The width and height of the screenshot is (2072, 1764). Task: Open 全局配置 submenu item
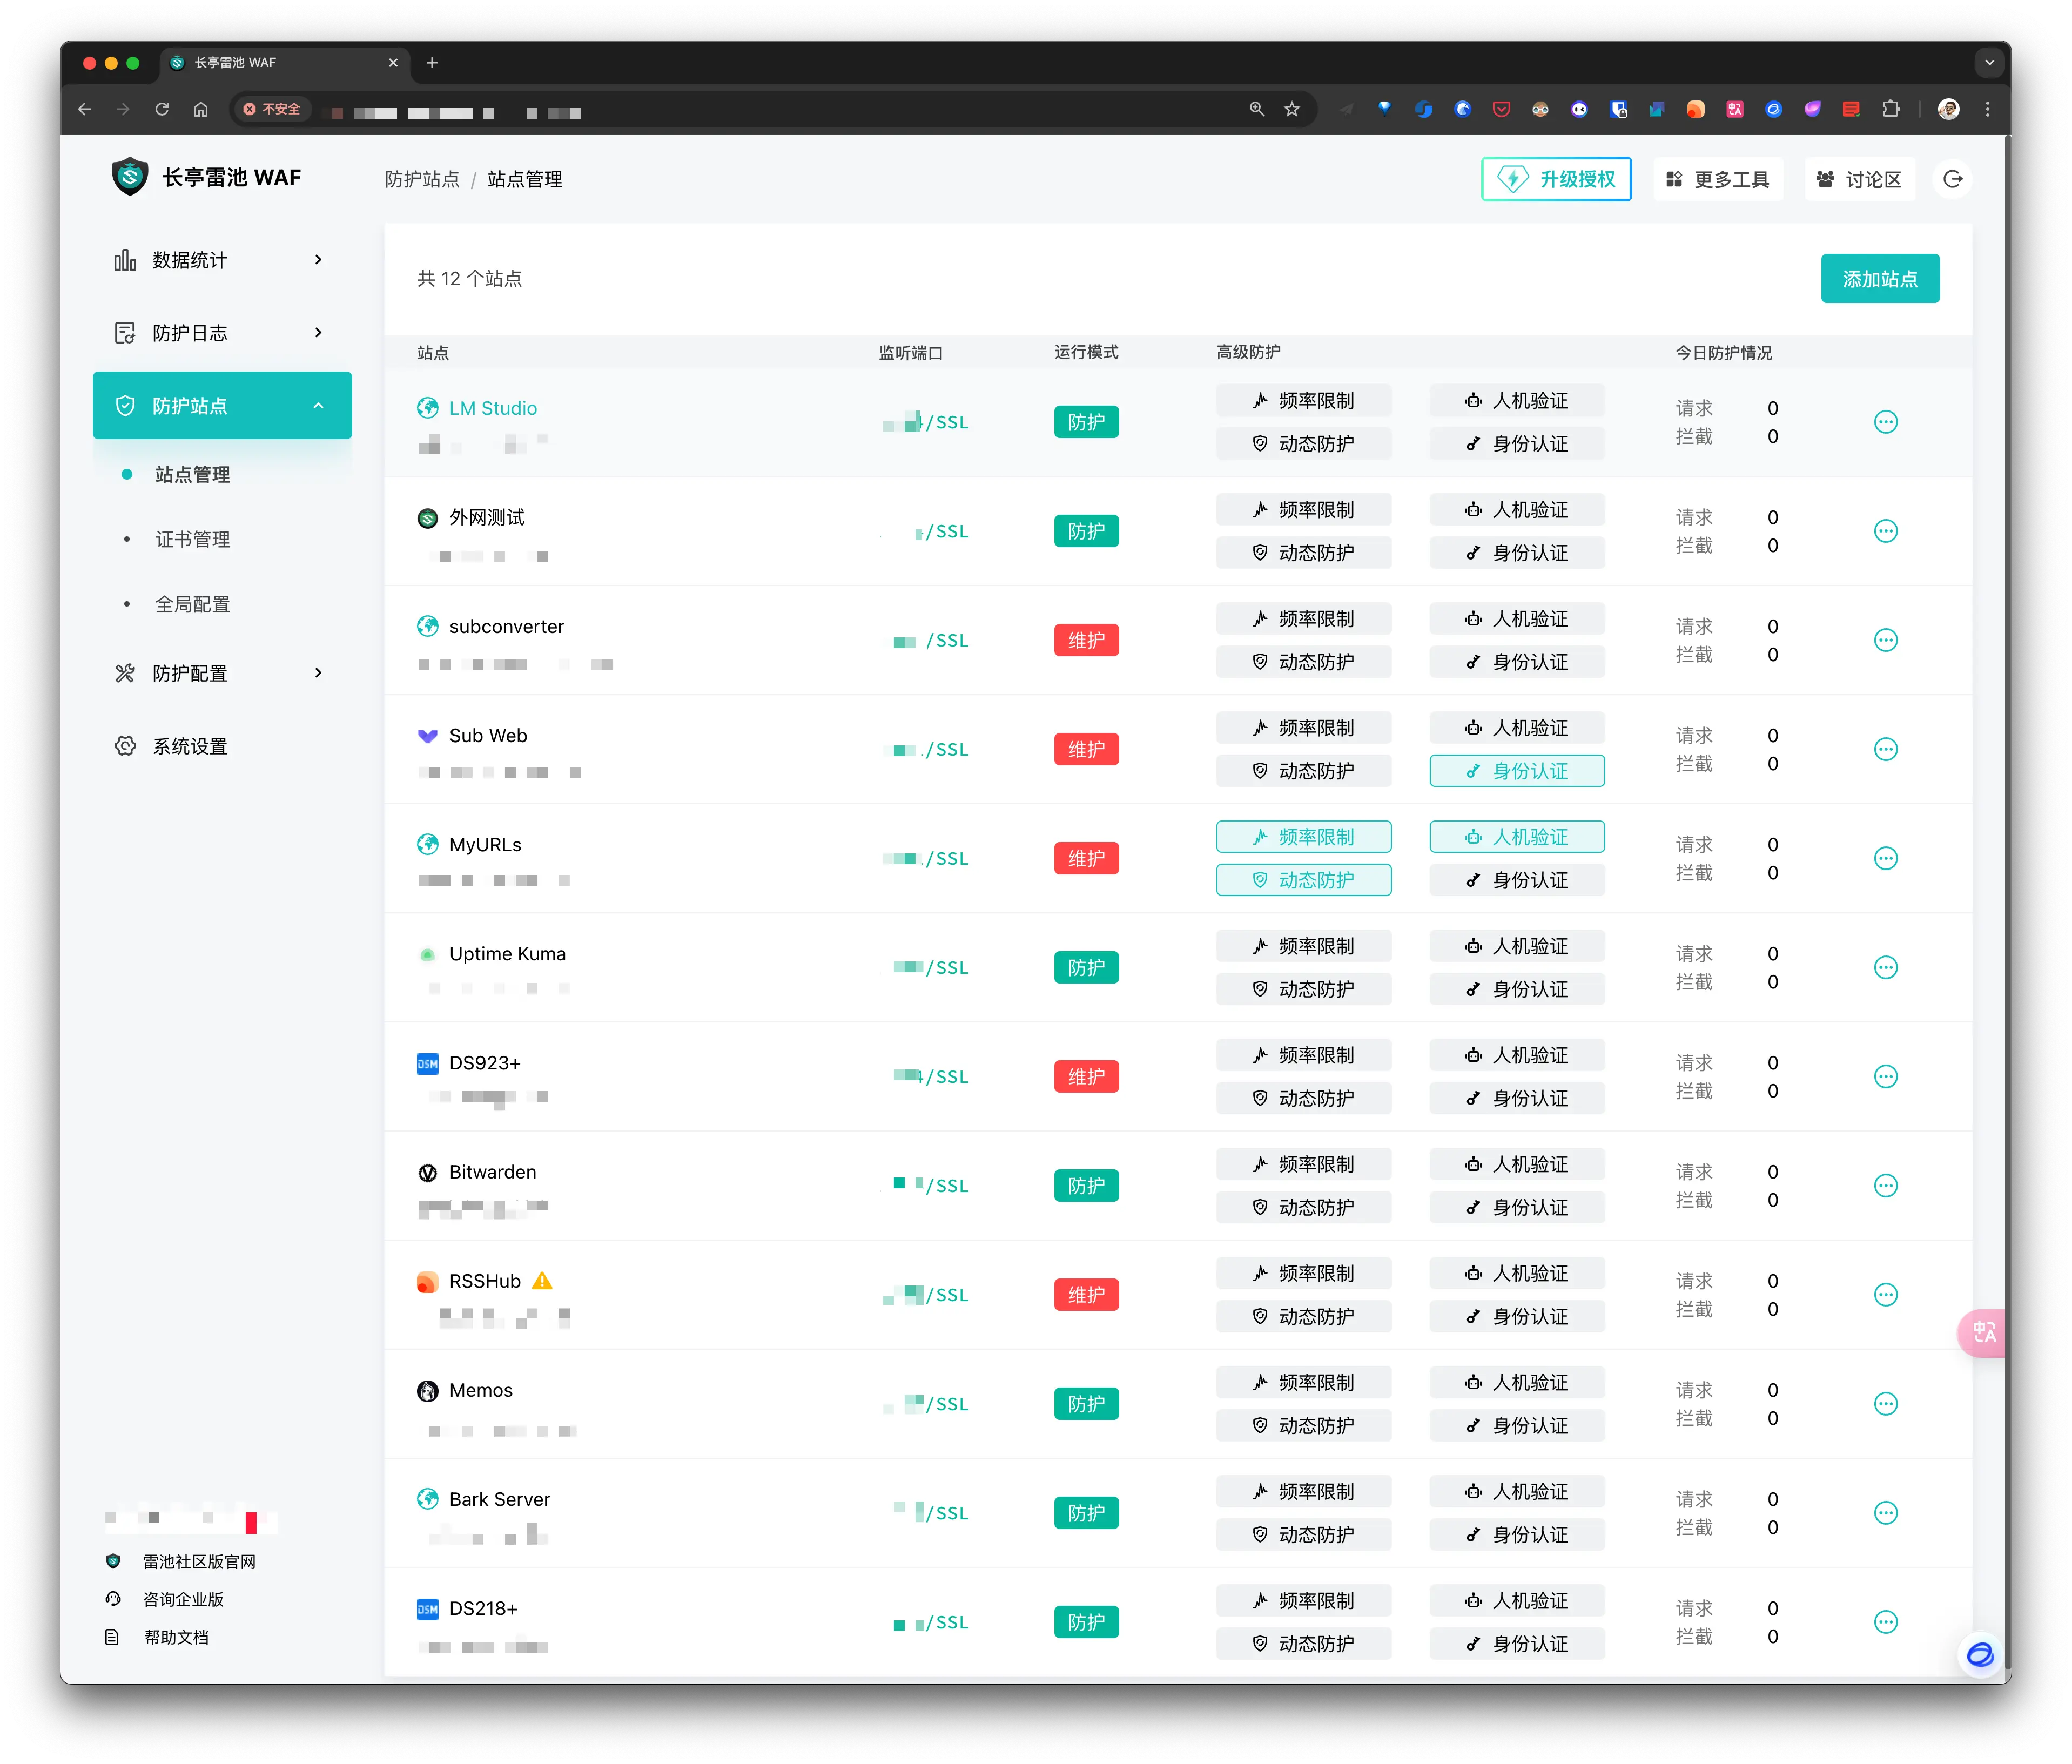(192, 605)
